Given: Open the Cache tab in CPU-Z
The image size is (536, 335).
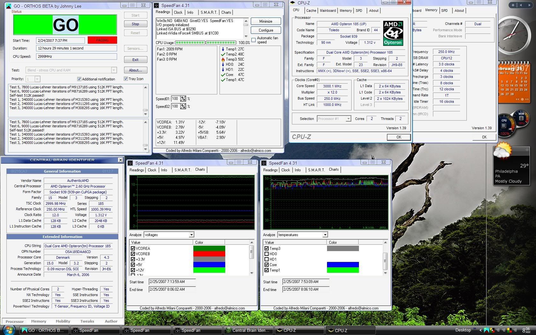Looking at the screenshot, I should point(311,11).
